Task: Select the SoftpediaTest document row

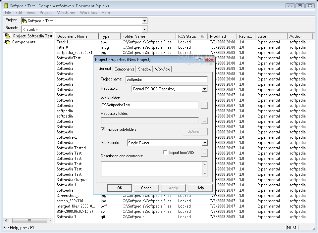Action: pyautogui.click(x=69, y=58)
